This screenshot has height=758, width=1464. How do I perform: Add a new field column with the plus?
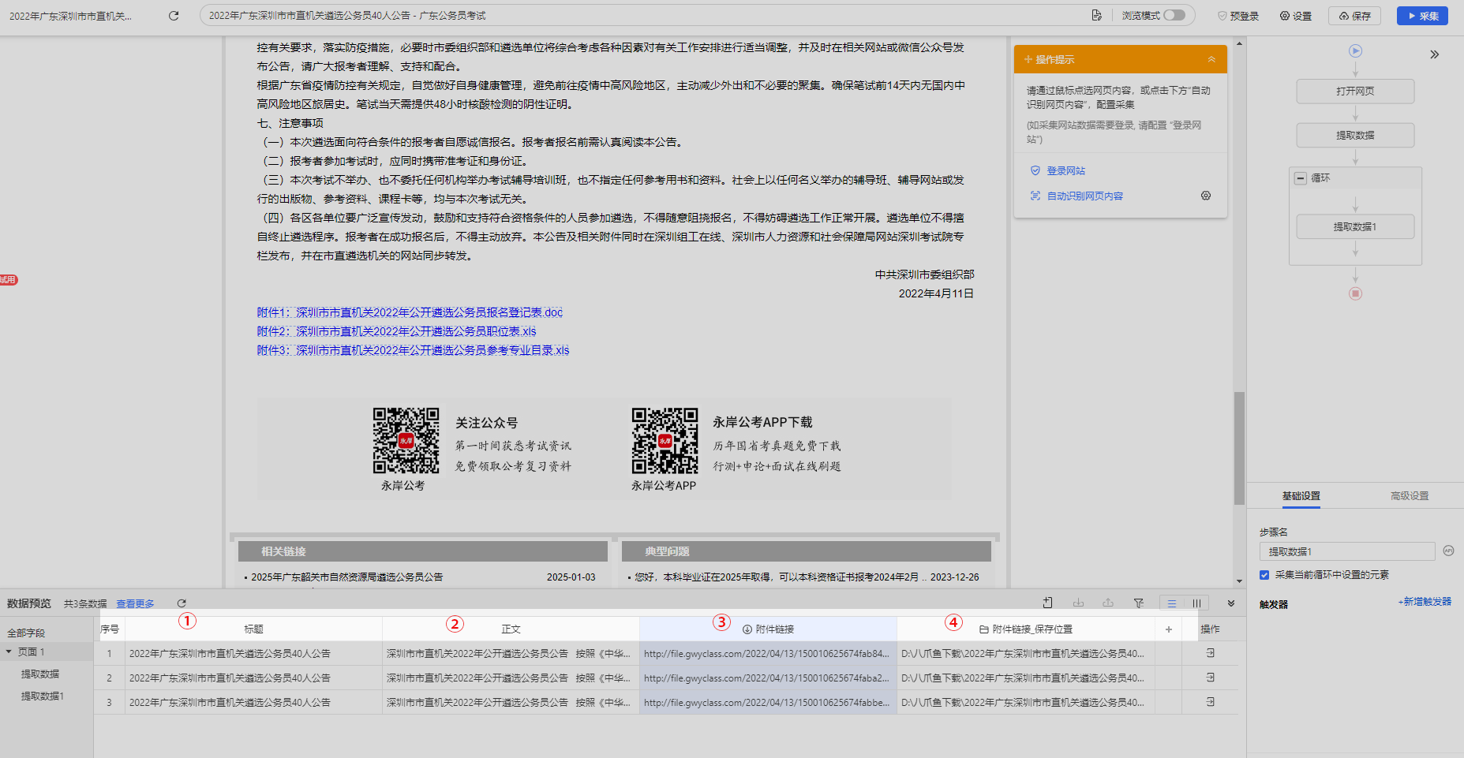coord(1168,629)
